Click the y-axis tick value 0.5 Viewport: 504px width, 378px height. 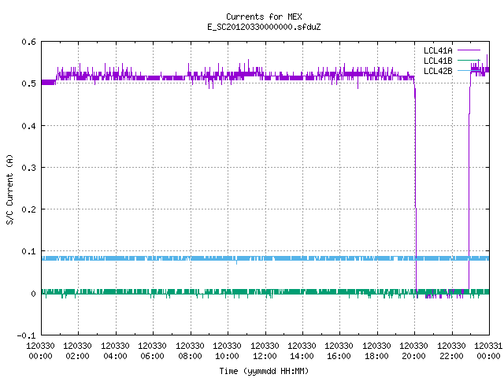[28, 83]
